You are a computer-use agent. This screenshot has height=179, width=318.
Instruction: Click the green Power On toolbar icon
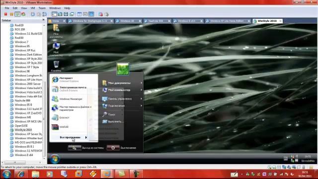click(17, 14)
